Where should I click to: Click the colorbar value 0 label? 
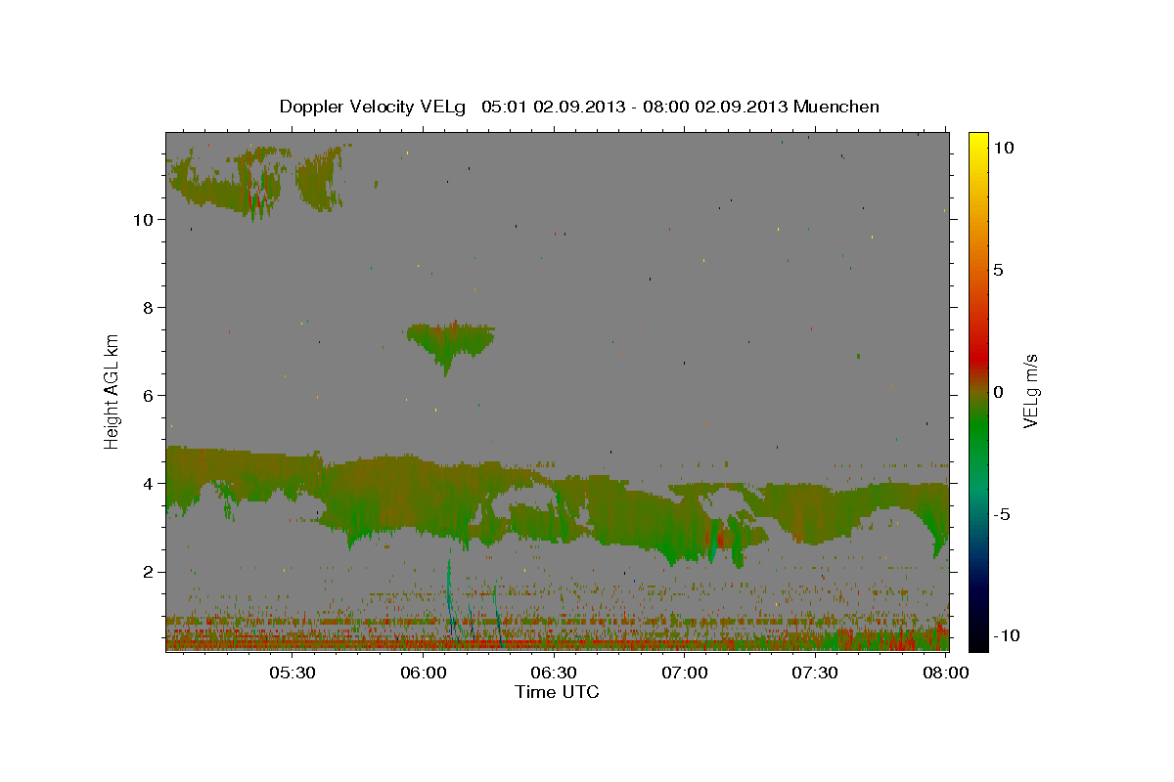pyautogui.click(x=998, y=392)
